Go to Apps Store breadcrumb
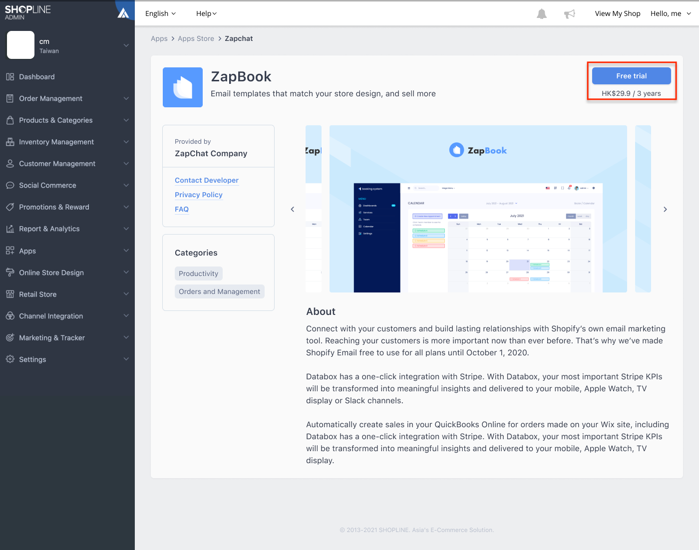Image resolution: width=699 pixels, height=550 pixels. pos(196,38)
